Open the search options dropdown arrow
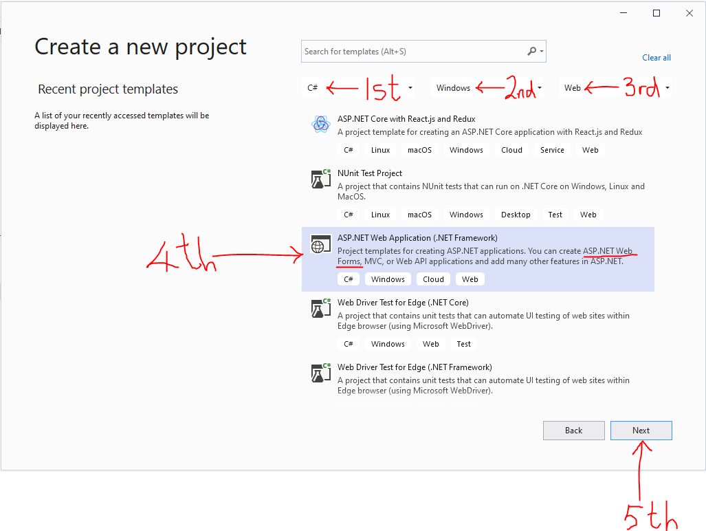 (x=542, y=52)
